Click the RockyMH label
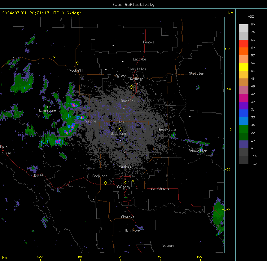This screenshot has height=261, width=267. (x=76, y=70)
